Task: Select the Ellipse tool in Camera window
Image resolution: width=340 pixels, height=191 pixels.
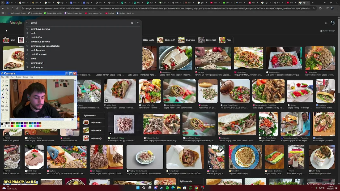Action: [x=3, y=110]
